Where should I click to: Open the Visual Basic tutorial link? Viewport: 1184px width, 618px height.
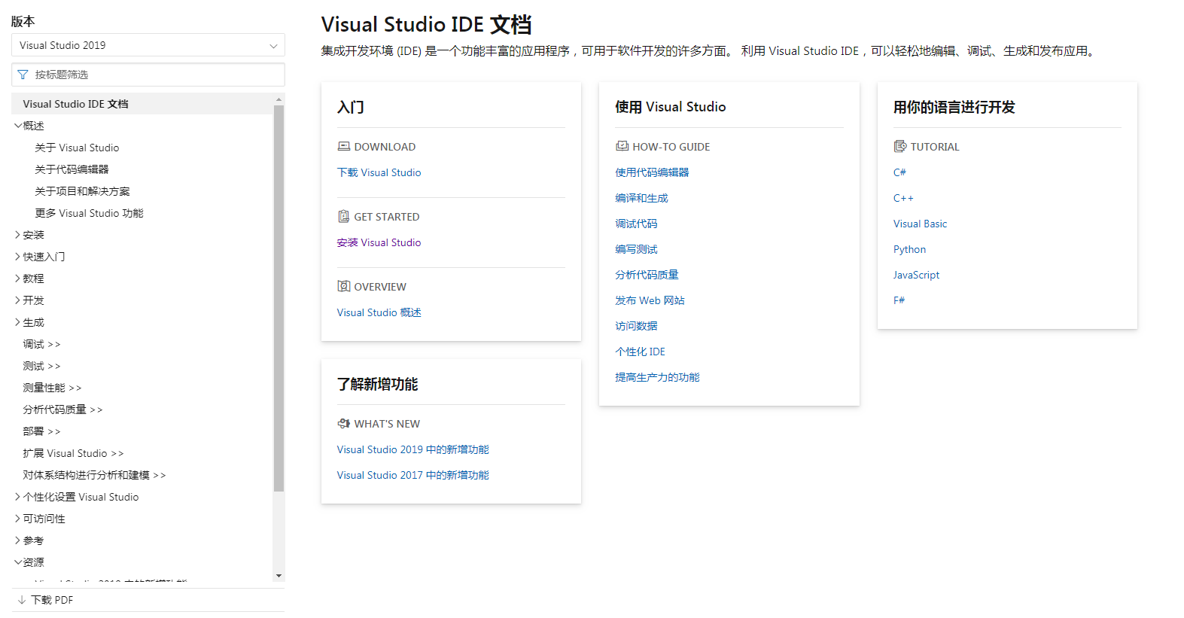pyautogui.click(x=920, y=224)
